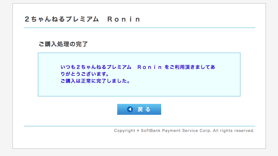Select the line ご購入は正常に完了しました。

(96, 81)
